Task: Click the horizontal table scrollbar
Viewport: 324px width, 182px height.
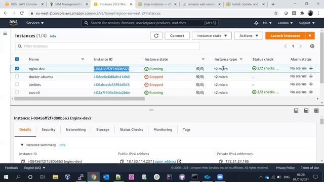Action: (x=79, y=99)
